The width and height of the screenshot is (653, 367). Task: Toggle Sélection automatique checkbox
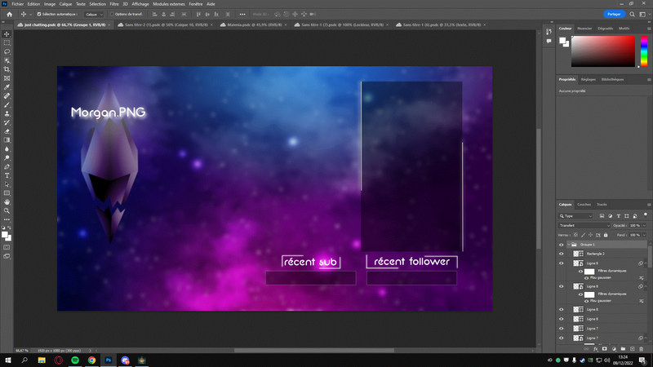coord(39,14)
